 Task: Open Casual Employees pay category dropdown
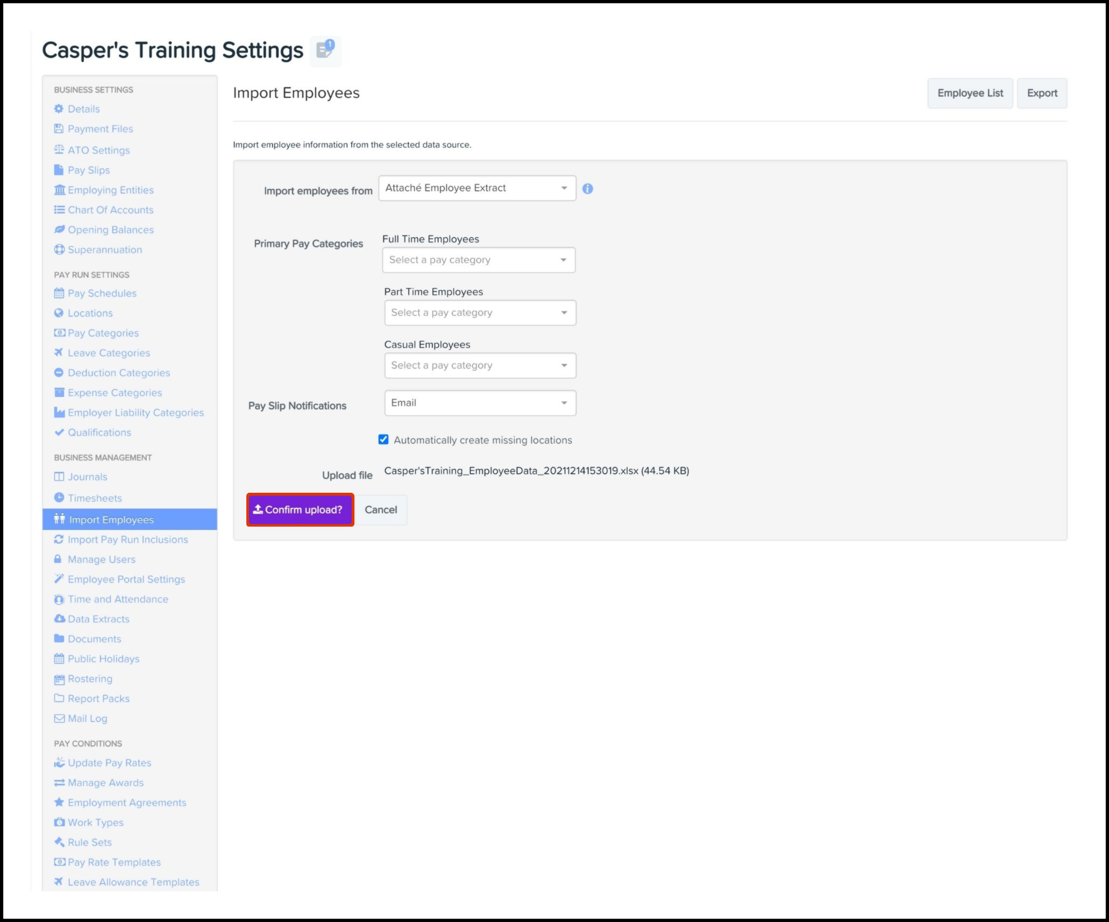tap(479, 365)
